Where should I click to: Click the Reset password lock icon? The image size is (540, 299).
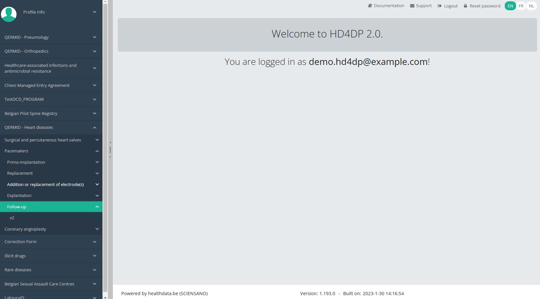(465, 6)
